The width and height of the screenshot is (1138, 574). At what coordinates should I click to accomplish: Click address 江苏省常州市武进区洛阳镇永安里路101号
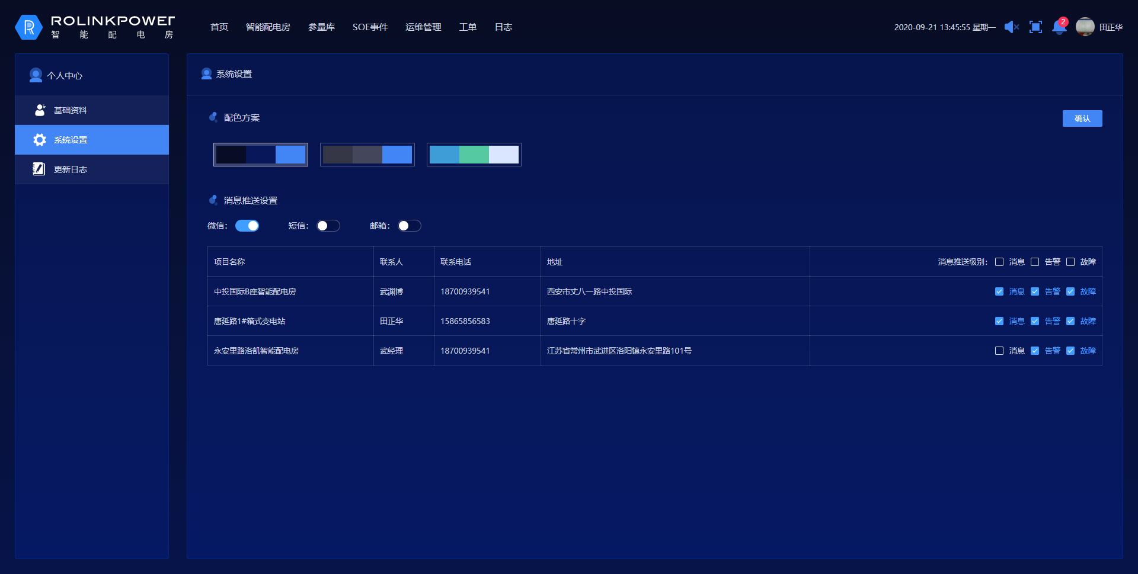619,351
